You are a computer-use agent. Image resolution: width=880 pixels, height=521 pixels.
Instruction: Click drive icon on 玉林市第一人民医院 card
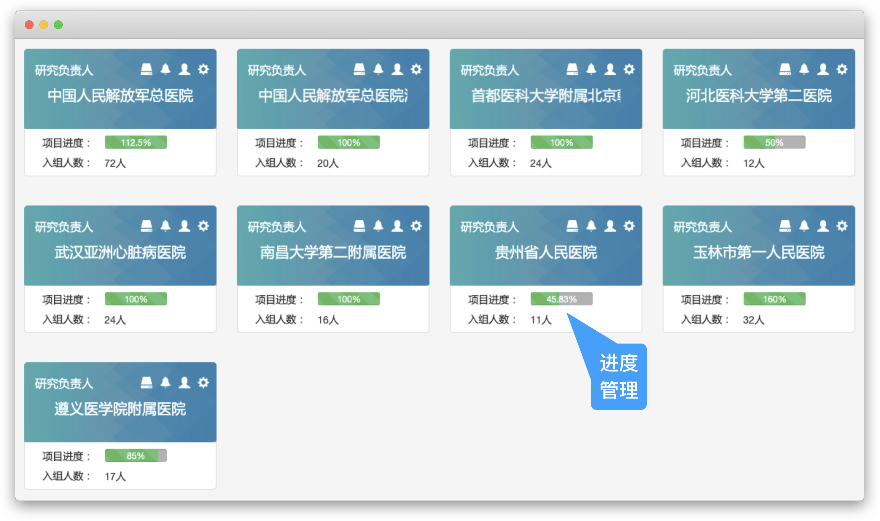[x=785, y=226]
